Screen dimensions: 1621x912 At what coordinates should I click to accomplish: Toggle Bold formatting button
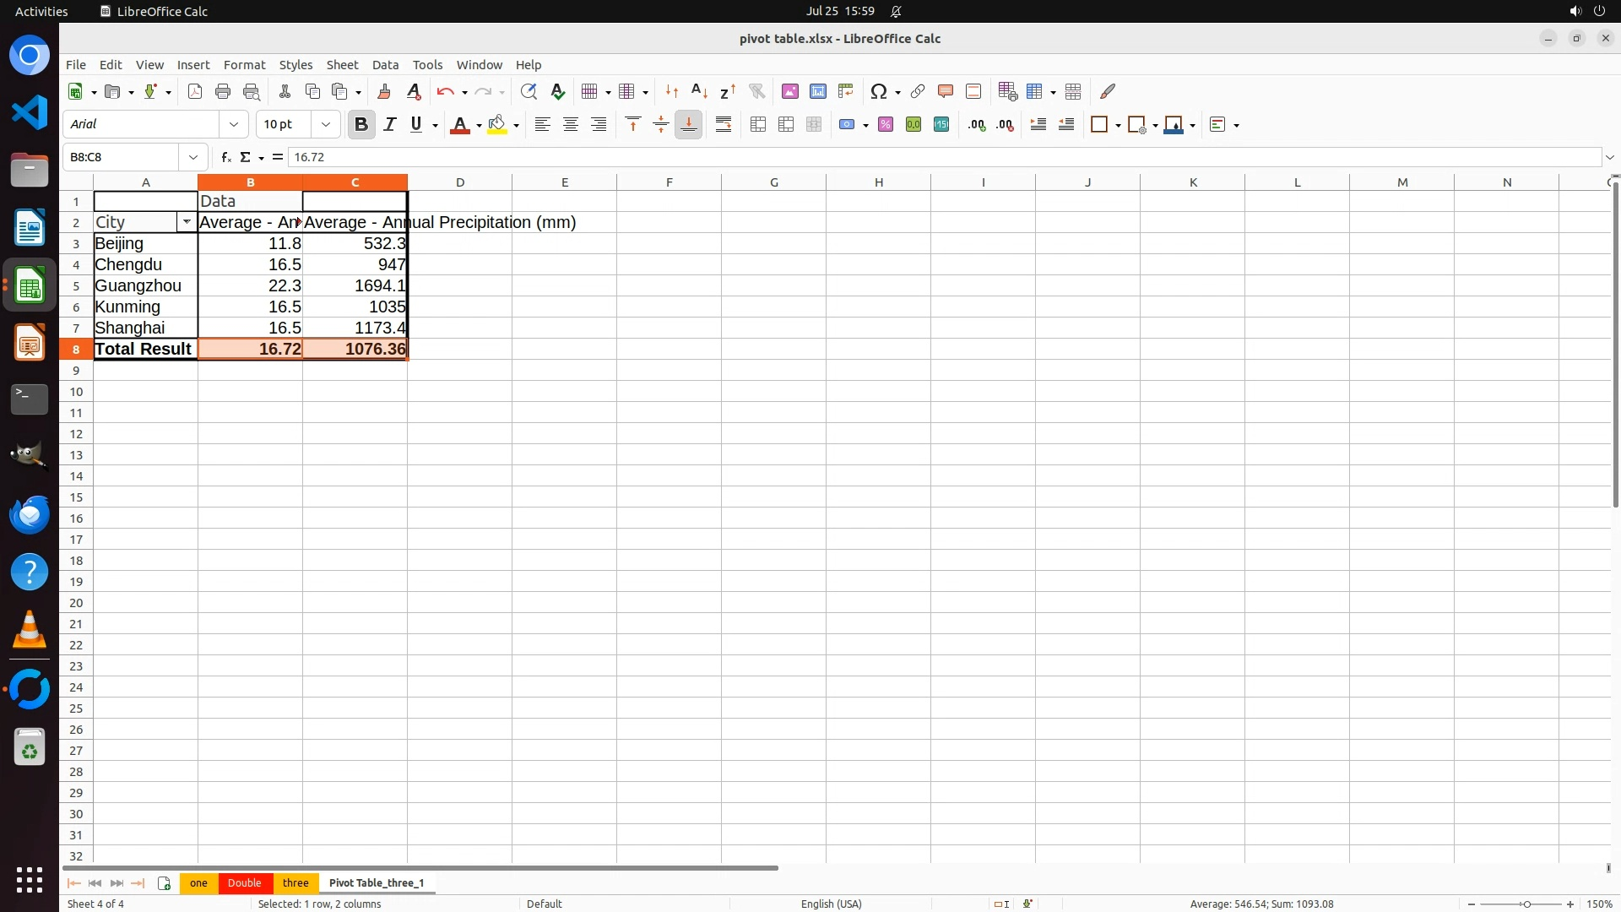(x=361, y=124)
